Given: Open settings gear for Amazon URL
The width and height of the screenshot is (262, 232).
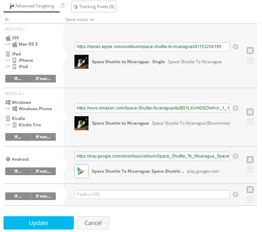Looking at the screenshot, I should pos(236,108).
